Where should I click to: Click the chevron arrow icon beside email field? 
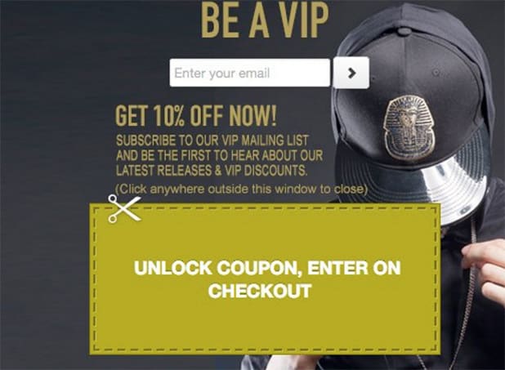click(x=352, y=73)
